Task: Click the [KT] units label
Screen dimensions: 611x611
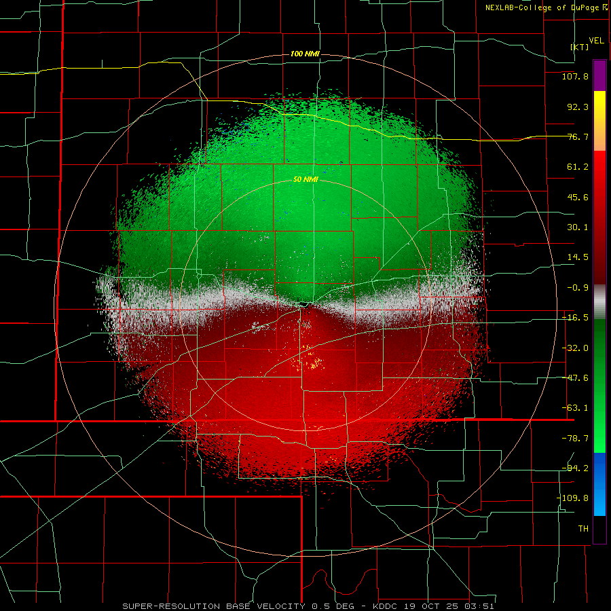Action: 580,47
